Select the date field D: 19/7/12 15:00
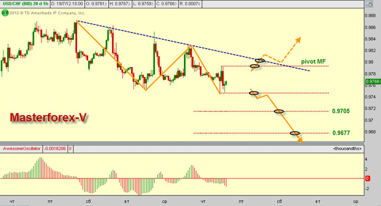This screenshot has height=206, width=381. tap(68, 4)
